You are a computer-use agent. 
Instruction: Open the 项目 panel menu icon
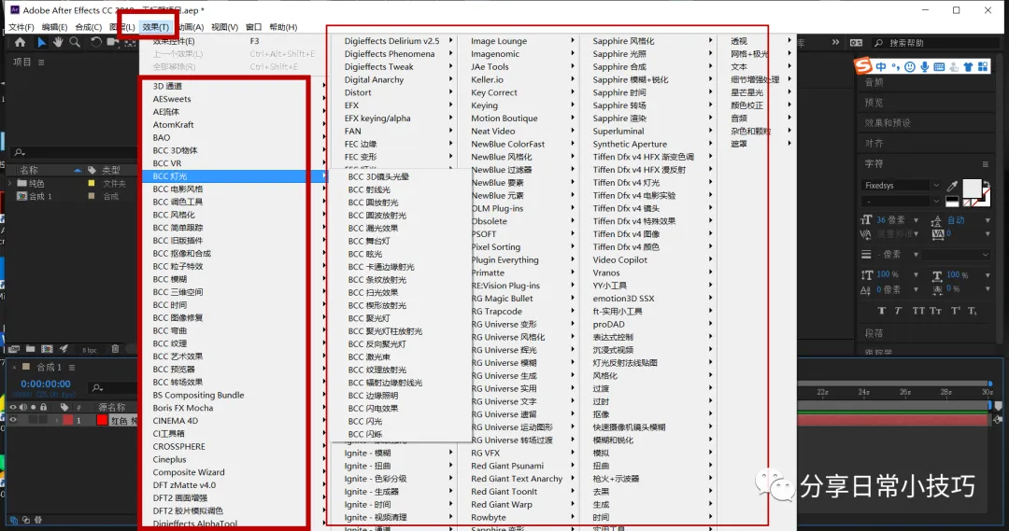click(x=41, y=63)
